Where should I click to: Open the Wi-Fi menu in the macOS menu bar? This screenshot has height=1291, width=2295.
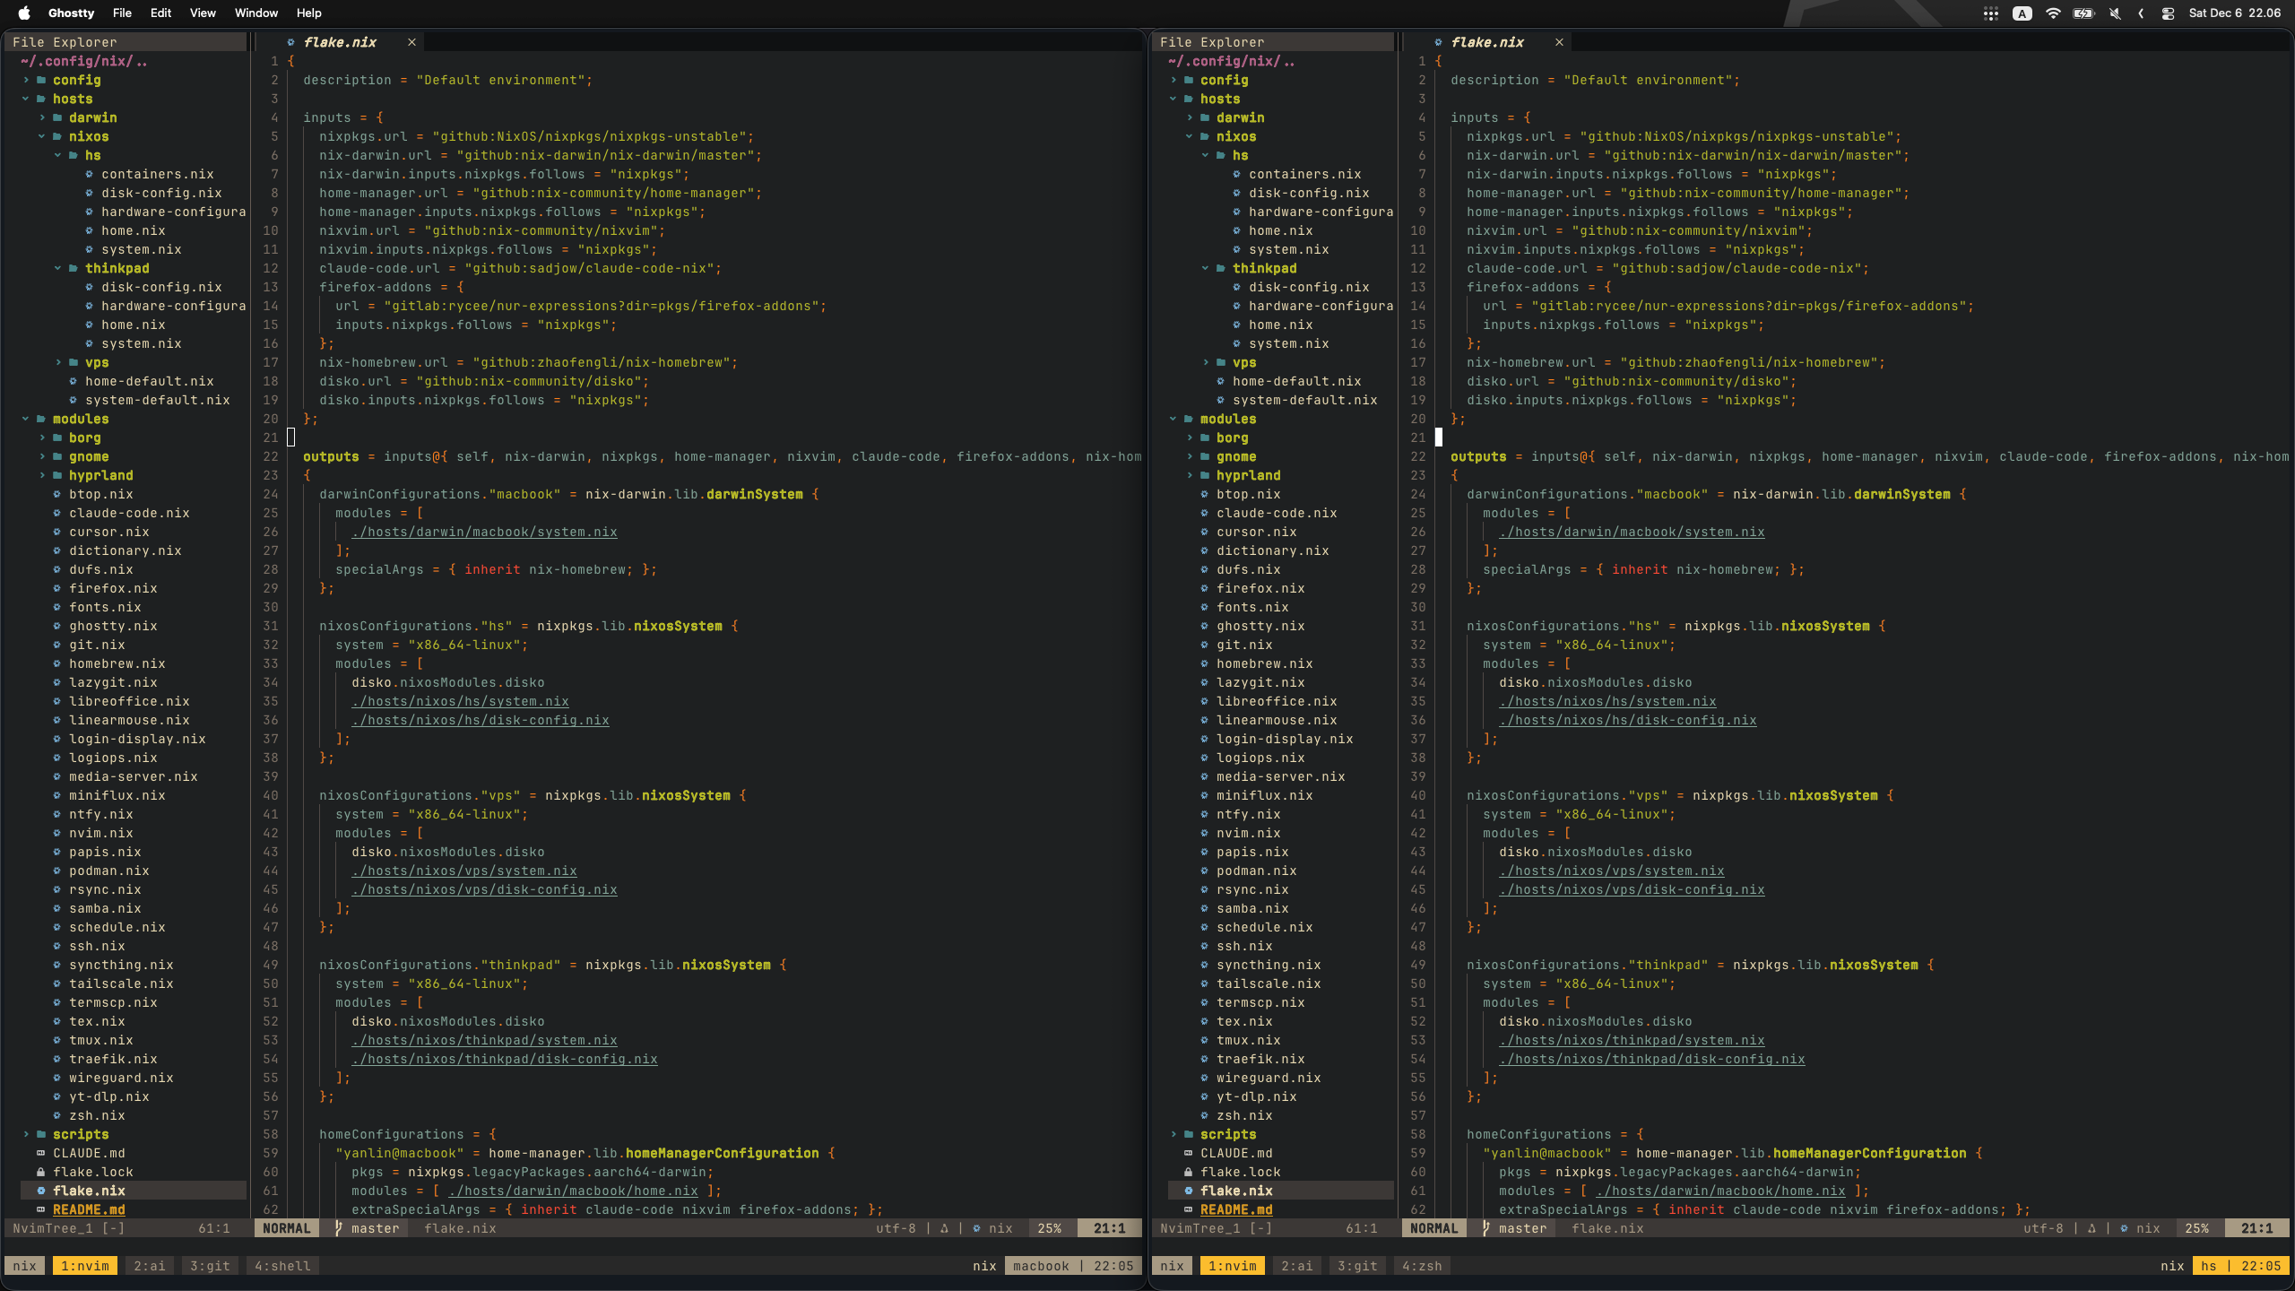coord(2053,13)
